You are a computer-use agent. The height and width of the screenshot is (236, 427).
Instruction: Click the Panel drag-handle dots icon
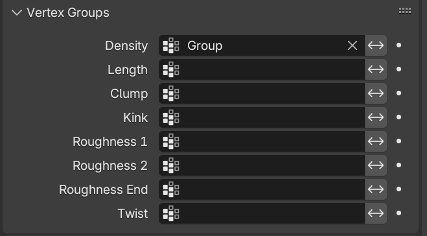click(x=405, y=11)
